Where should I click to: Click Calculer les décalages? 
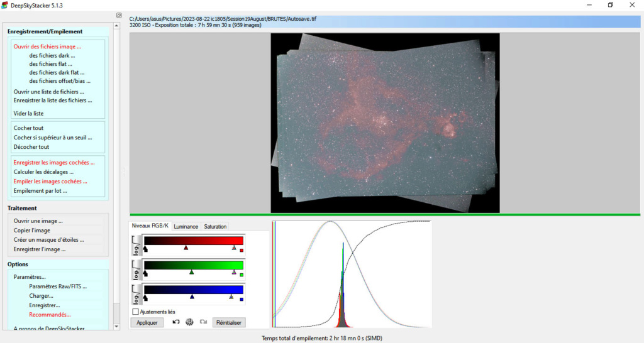43,172
